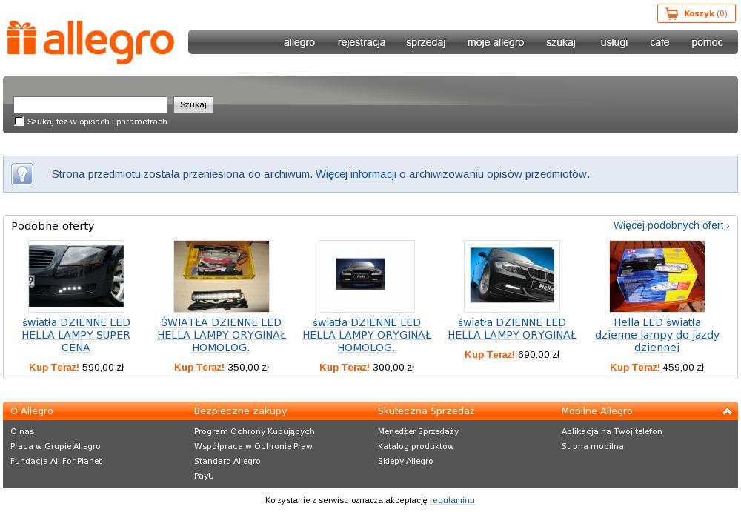Click Kup Teraz for 690,00 zł
741x515 pixels.
490,355
